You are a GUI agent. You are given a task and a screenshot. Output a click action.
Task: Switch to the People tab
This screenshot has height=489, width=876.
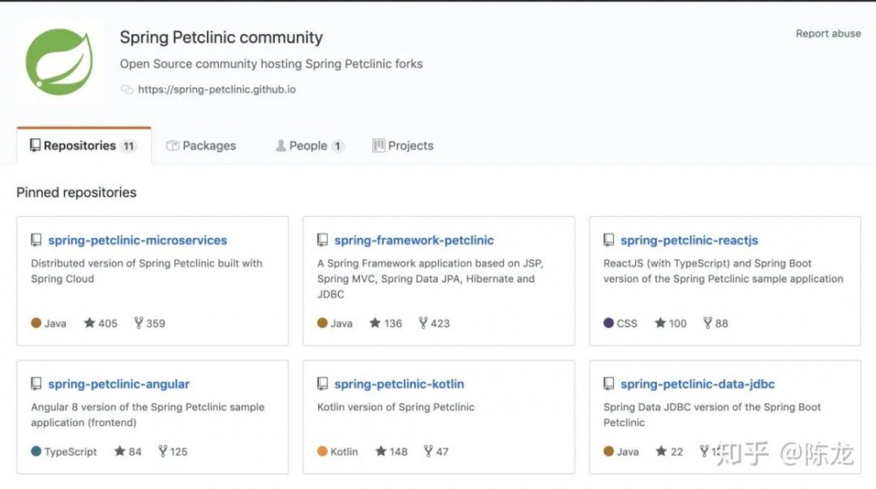click(309, 146)
